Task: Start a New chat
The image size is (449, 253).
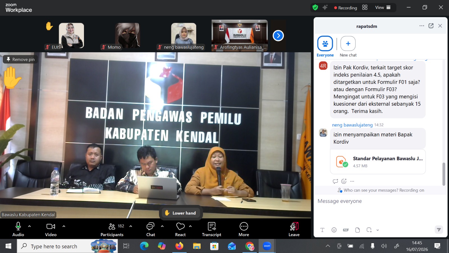Action: pos(348,47)
